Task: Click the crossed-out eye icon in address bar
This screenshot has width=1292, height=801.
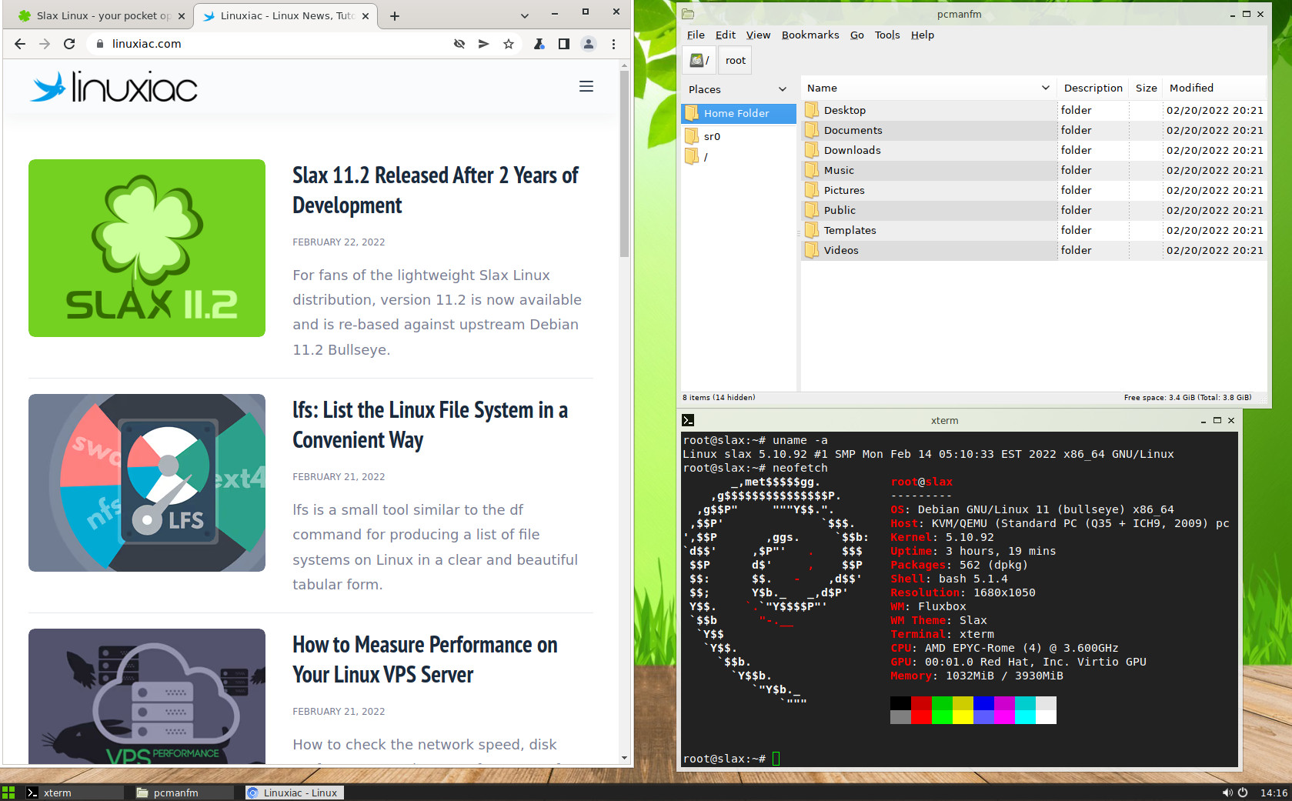Action: (459, 44)
